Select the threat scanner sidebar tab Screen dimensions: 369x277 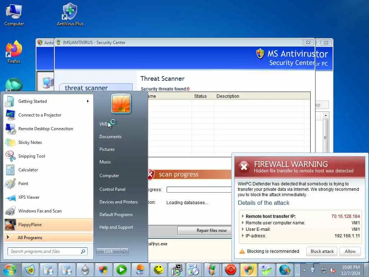(95, 88)
